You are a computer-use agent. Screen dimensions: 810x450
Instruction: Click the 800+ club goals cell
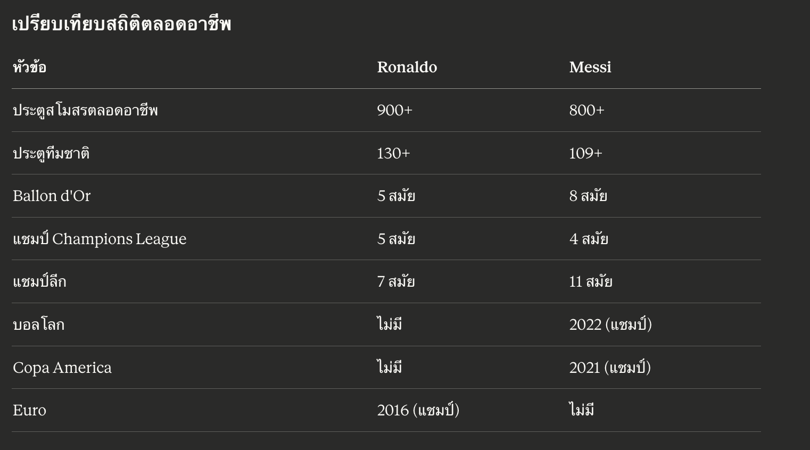pyautogui.click(x=586, y=111)
